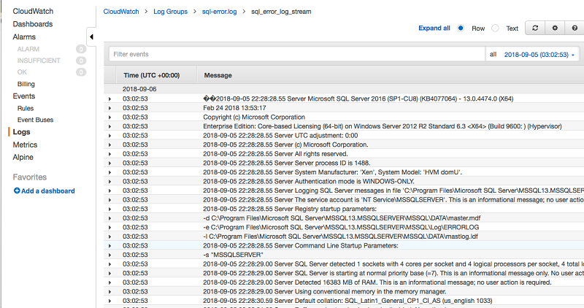Viewport: 584px width, 308px height.
Task: Click the 'all' time filter link
Action: (493, 55)
